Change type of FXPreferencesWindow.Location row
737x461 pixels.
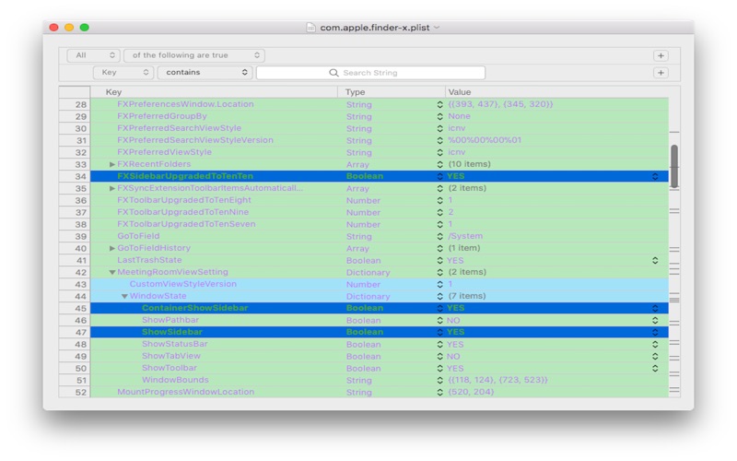[x=439, y=104]
